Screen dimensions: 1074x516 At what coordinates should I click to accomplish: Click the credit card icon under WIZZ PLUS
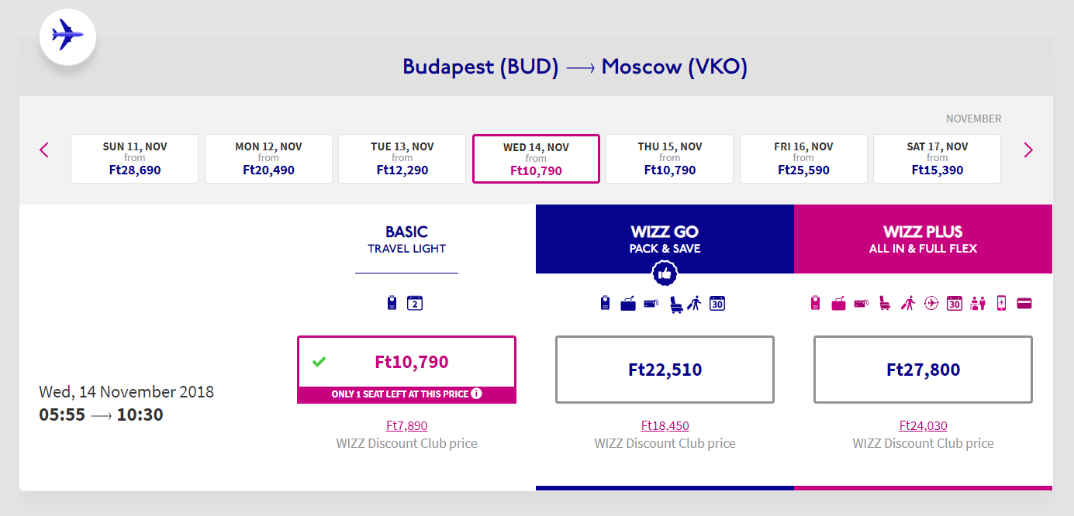(1024, 303)
